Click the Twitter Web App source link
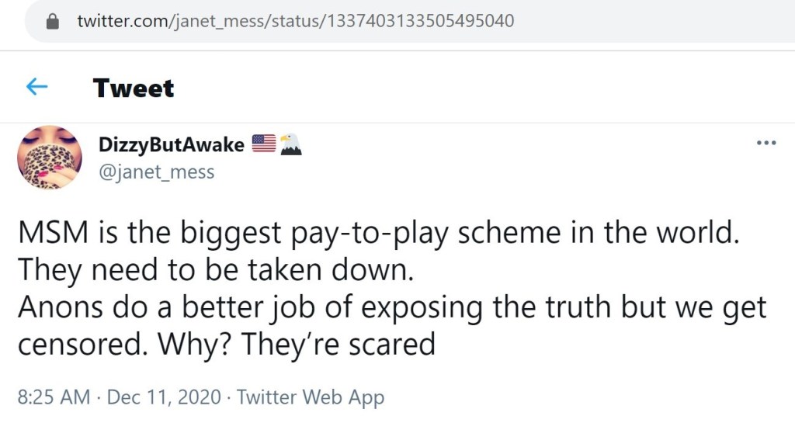This screenshot has width=795, height=423. point(311,398)
